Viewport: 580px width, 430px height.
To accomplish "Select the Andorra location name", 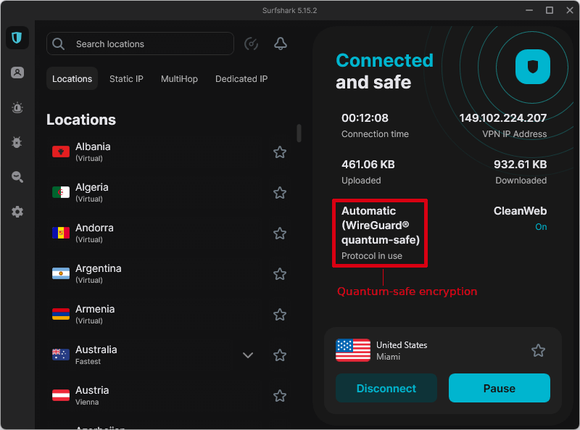I will (94, 228).
